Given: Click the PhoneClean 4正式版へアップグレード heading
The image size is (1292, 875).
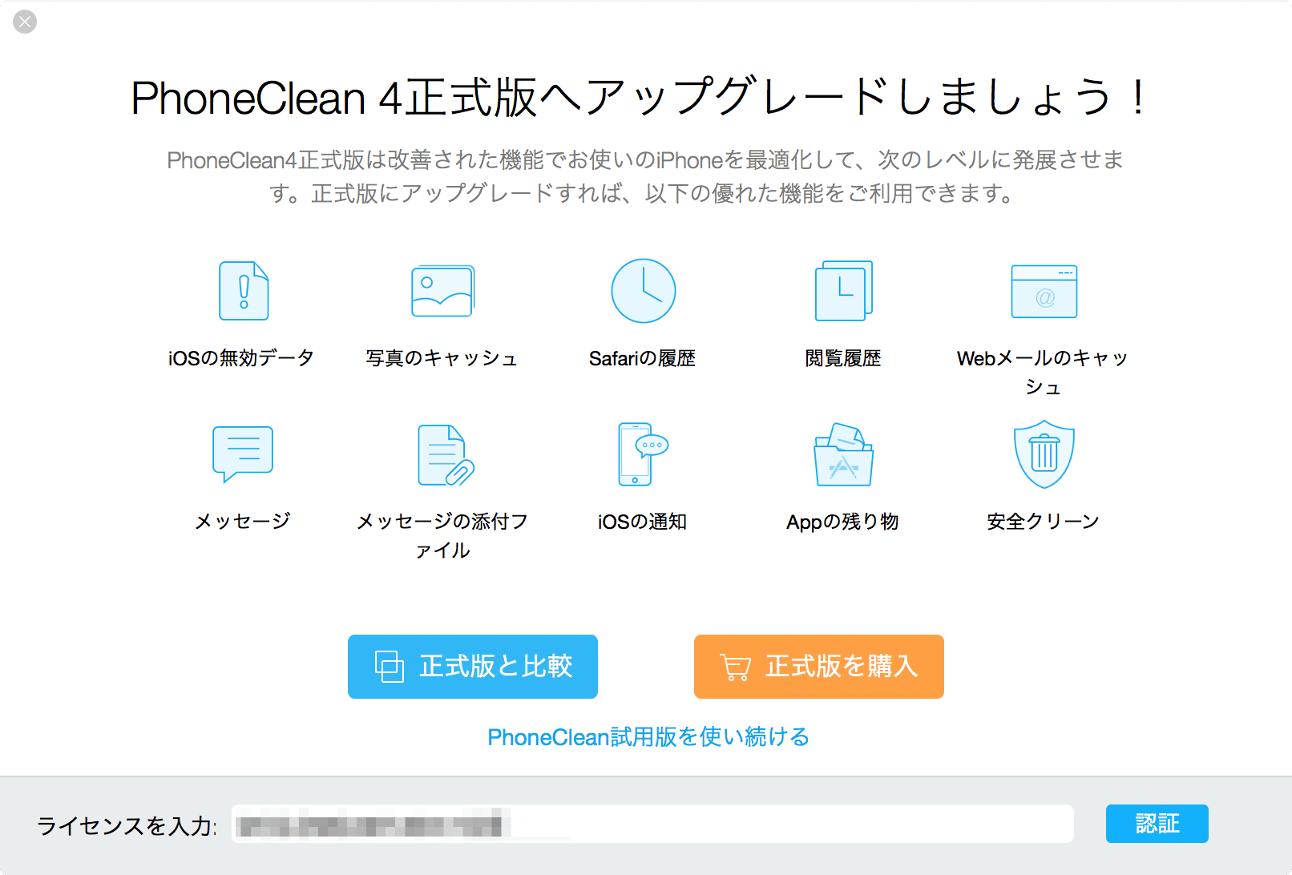Looking at the screenshot, I should coord(639,98).
